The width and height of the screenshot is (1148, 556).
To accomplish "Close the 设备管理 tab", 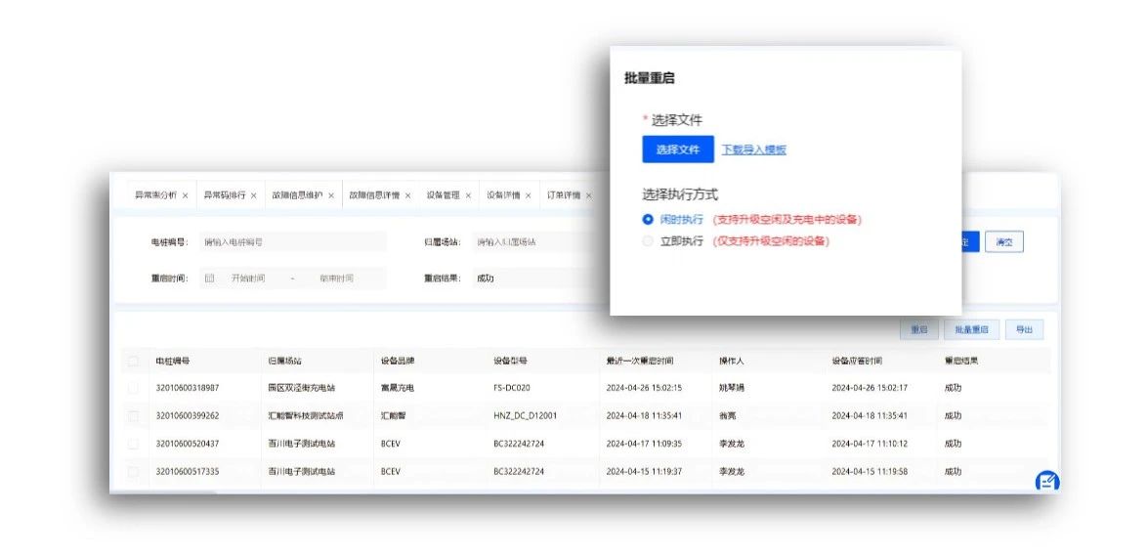I will [x=468, y=195].
